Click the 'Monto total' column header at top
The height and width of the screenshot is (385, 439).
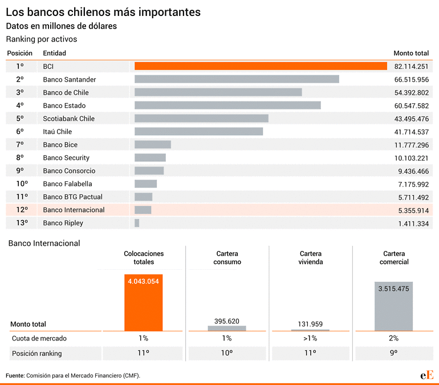coord(411,53)
